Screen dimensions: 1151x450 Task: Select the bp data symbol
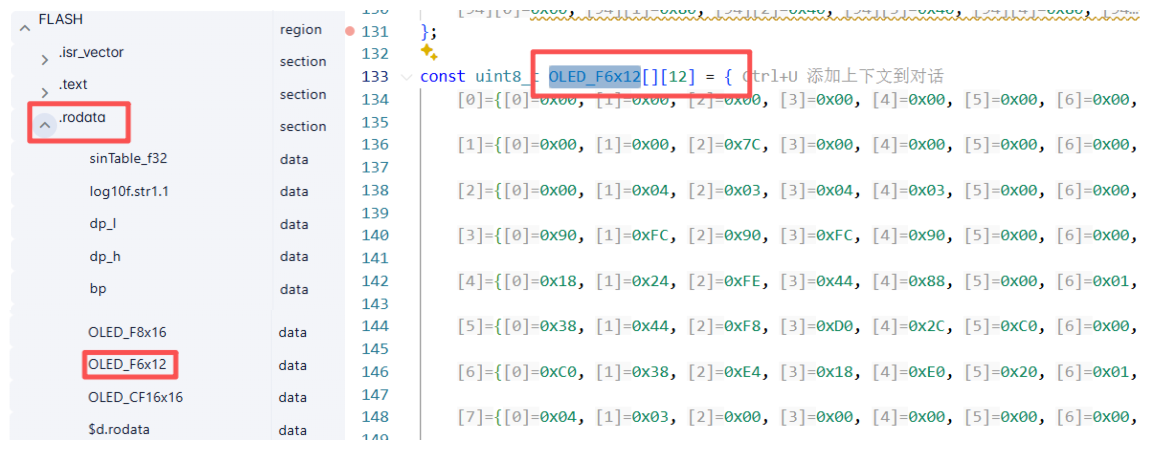98,288
